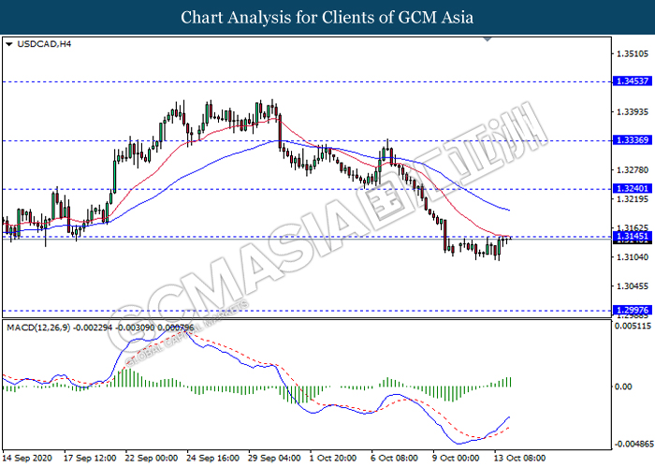Click the 14 Sep 2020 date label
The width and height of the screenshot is (655, 468).
tap(27, 459)
